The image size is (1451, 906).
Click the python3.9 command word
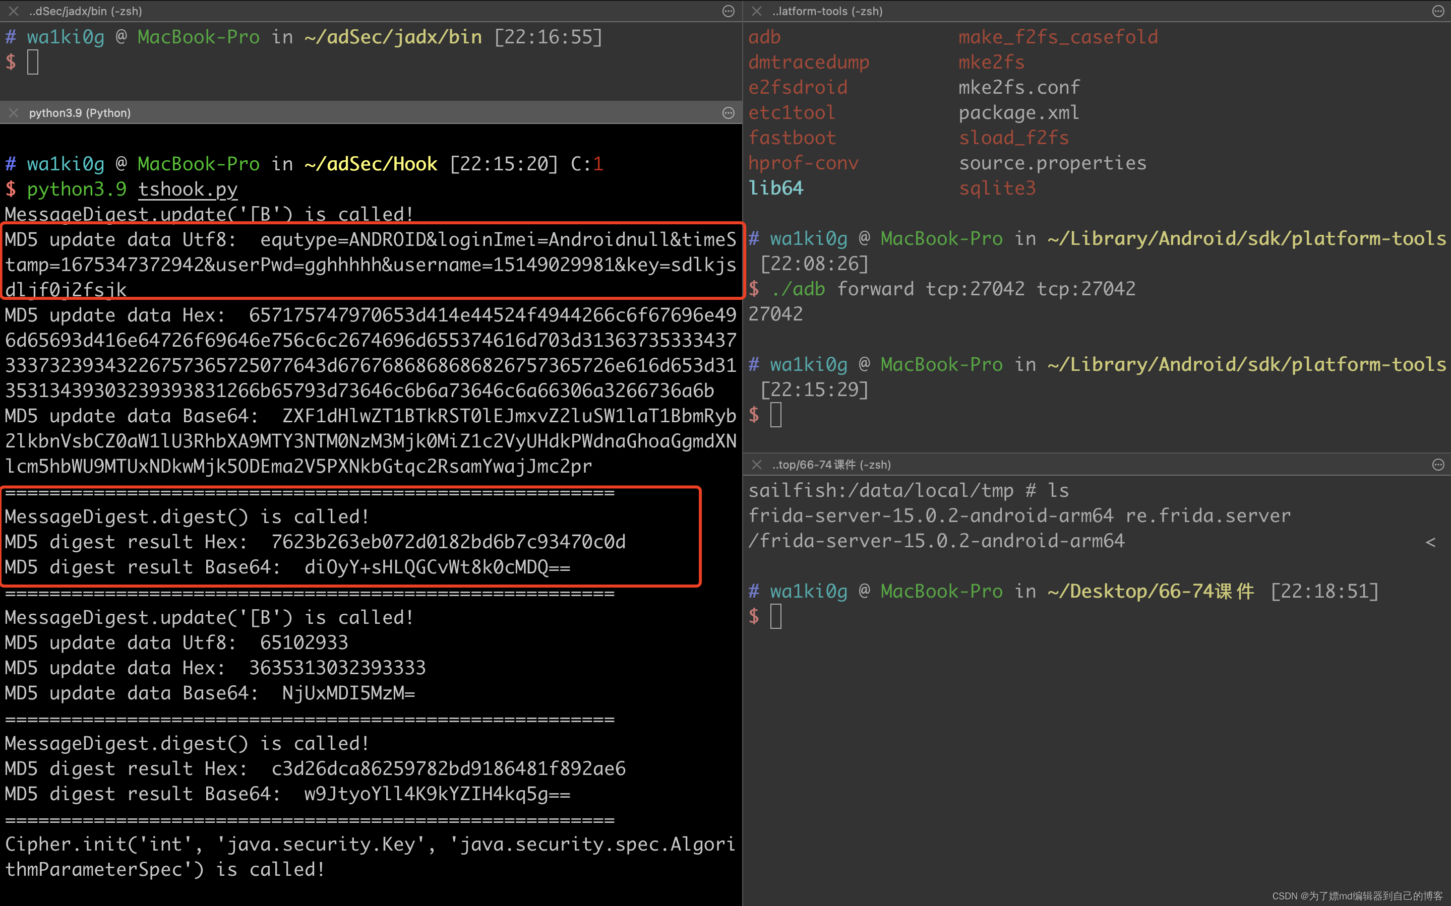click(77, 189)
